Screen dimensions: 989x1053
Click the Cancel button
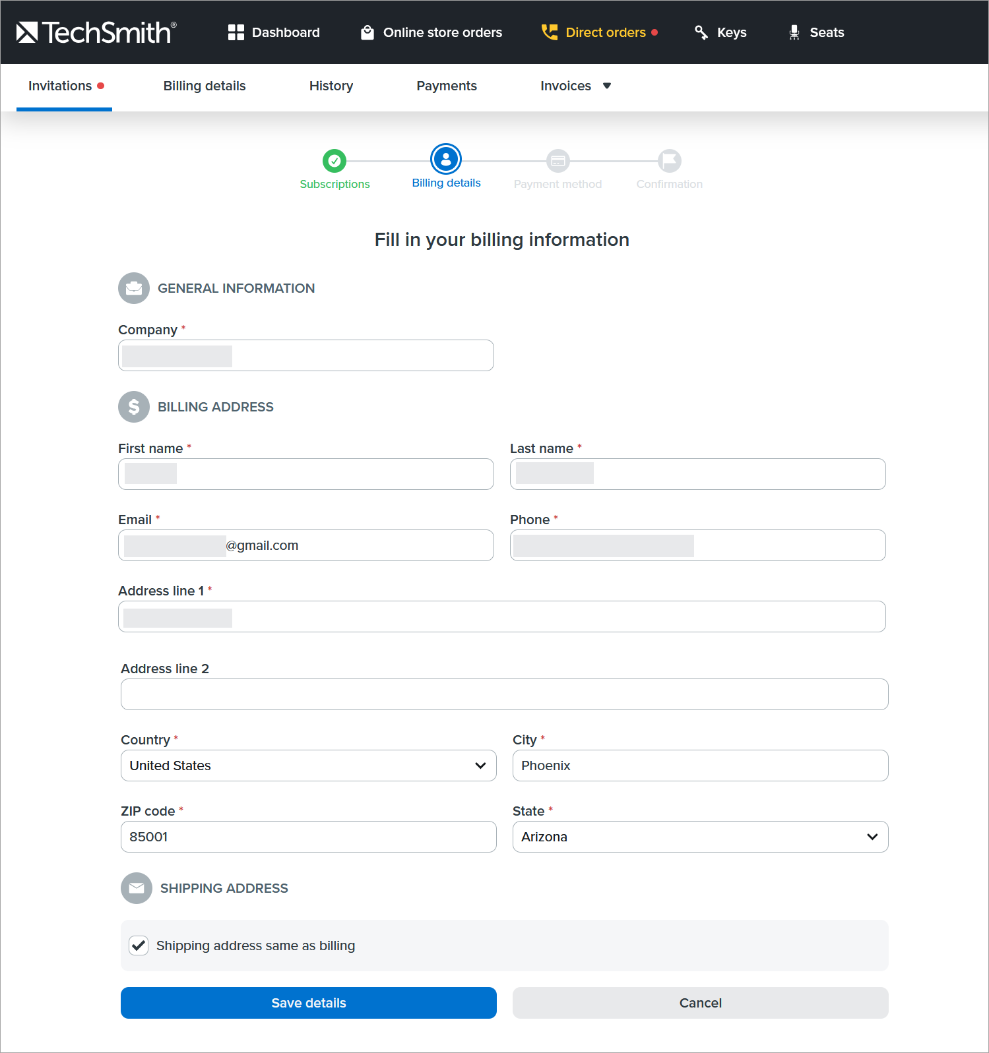click(x=701, y=1003)
